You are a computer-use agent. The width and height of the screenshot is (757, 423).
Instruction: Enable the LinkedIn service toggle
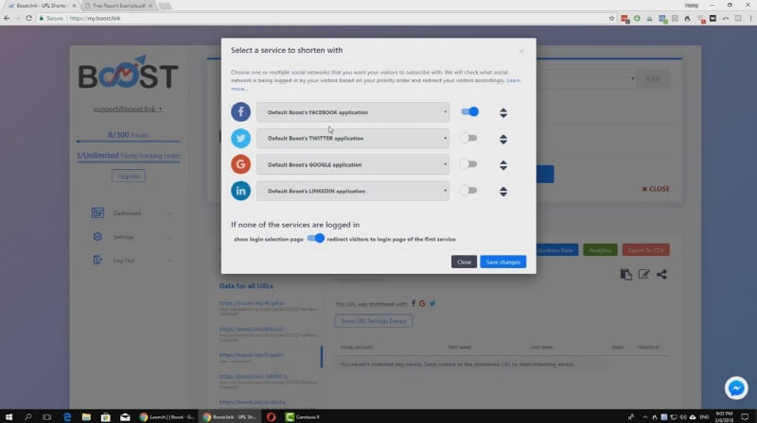point(468,191)
